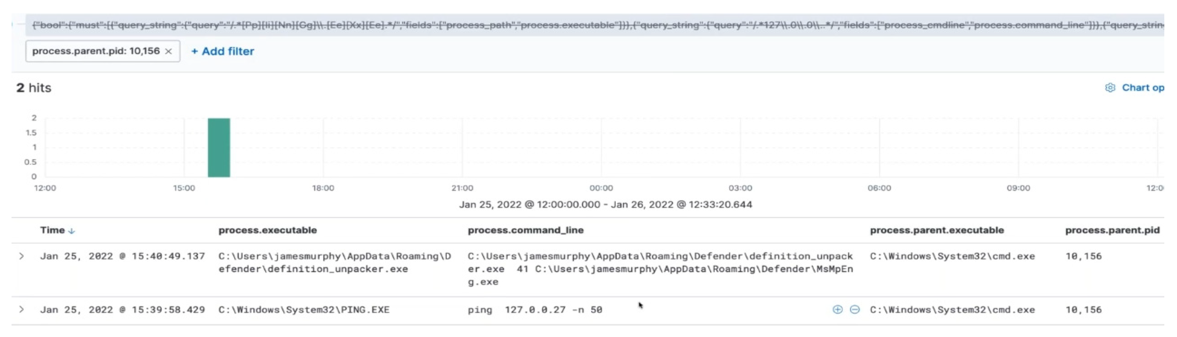The height and width of the screenshot is (337, 1177).
Task: Open Chart options link text
Action: (x=1142, y=88)
